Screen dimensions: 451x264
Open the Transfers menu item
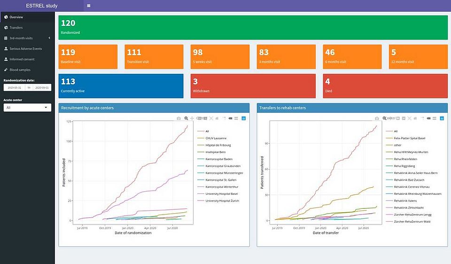point(16,28)
